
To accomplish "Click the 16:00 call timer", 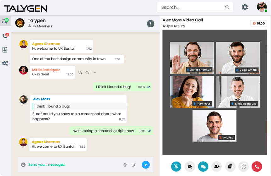I will click(x=259, y=23).
